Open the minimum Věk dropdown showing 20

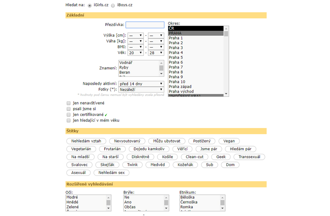pos(136,53)
